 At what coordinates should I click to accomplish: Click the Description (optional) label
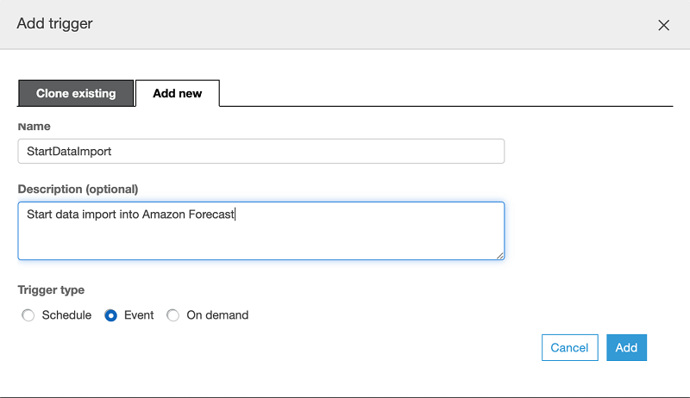[x=78, y=189]
